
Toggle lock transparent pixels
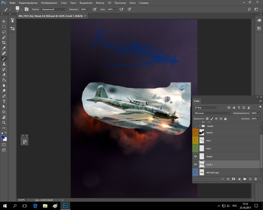click(x=207, y=119)
